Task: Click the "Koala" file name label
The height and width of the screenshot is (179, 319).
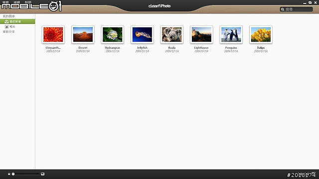Action: coord(171,48)
